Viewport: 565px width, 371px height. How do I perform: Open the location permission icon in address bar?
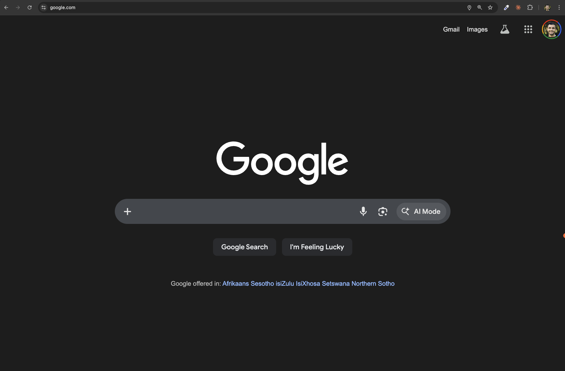469,7
